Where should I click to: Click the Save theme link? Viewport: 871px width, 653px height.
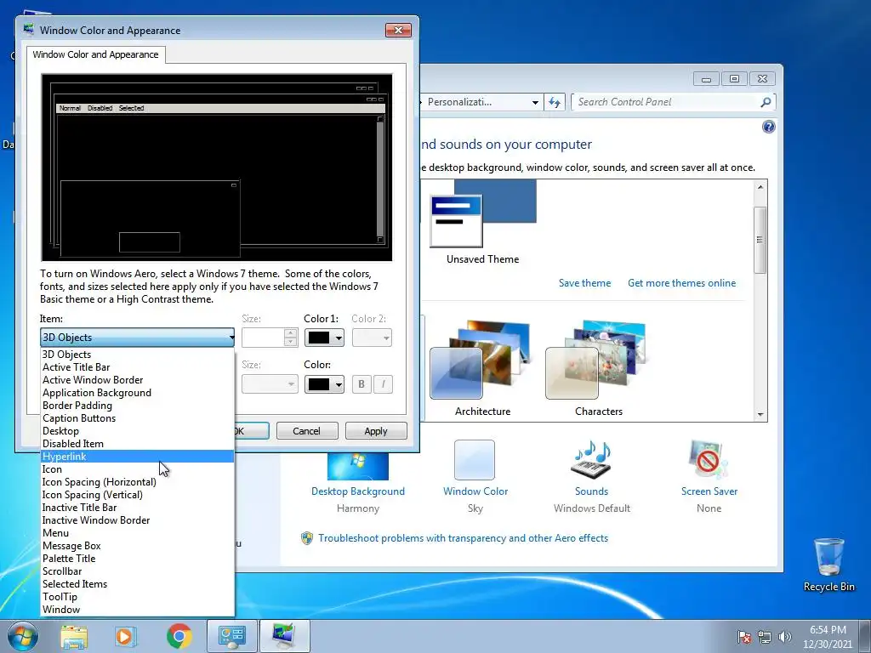(584, 283)
